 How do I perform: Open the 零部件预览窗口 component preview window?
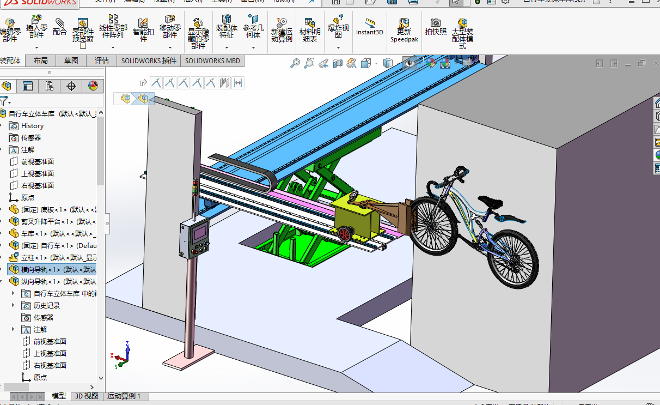pos(83,33)
